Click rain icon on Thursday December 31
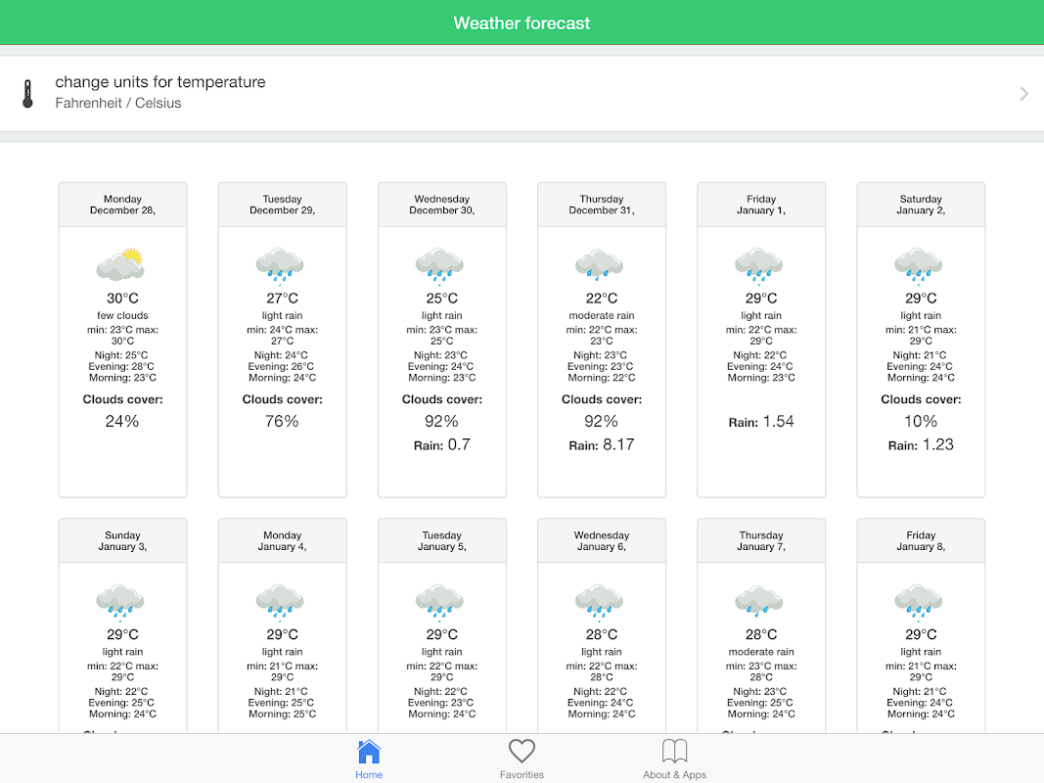This screenshot has width=1044, height=783. (600, 264)
